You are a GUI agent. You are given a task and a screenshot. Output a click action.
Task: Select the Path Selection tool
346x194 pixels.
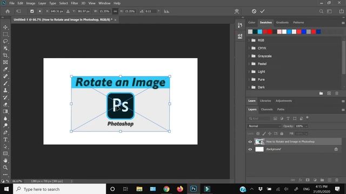tap(5, 147)
